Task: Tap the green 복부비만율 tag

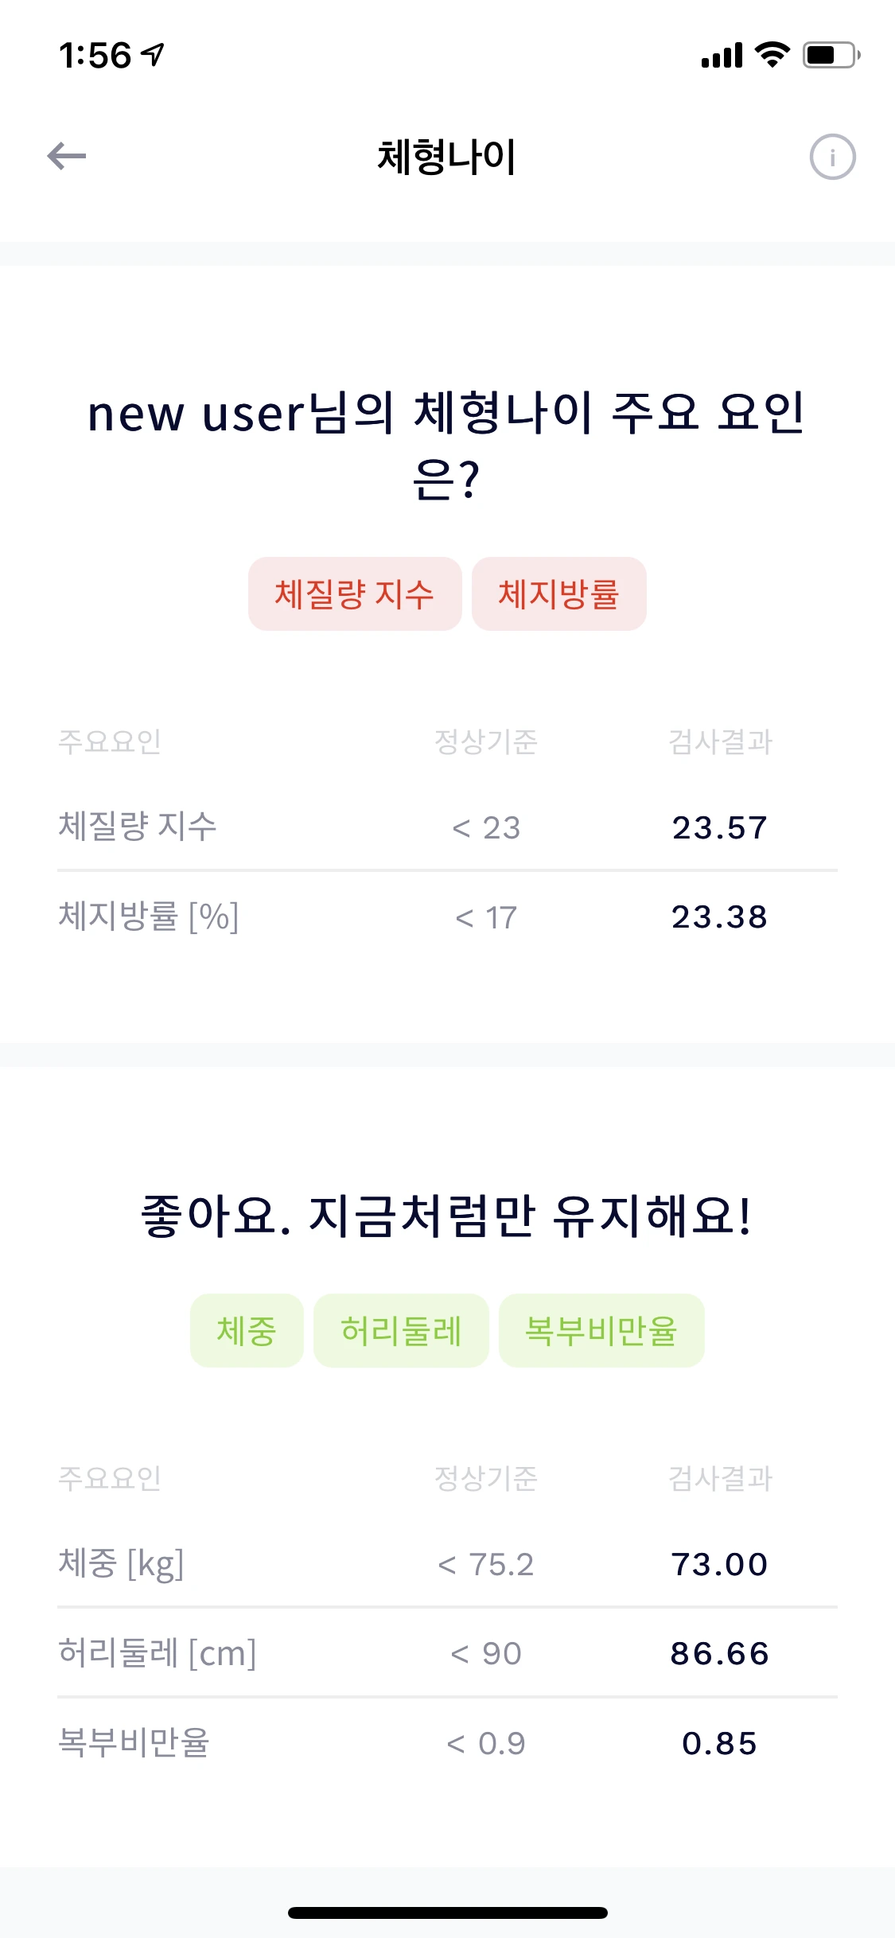Action: point(601,1331)
